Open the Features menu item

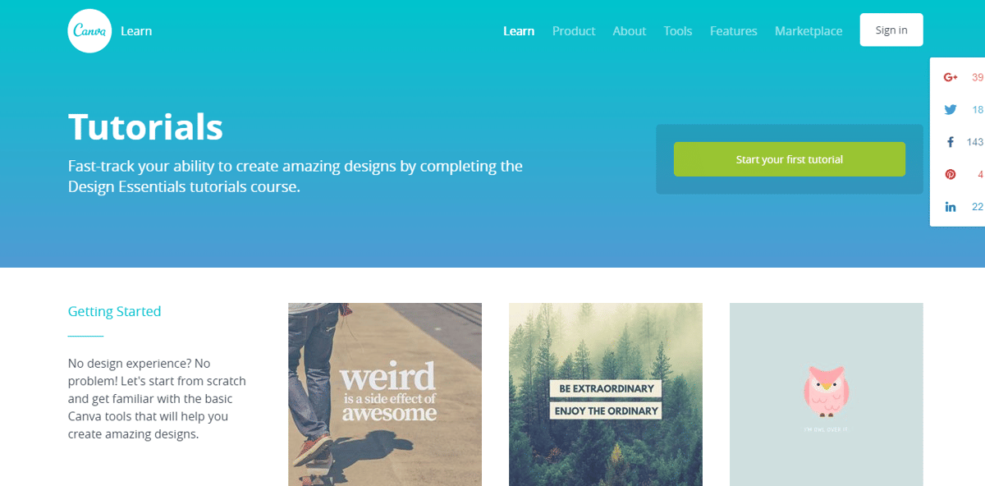point(734,30)
